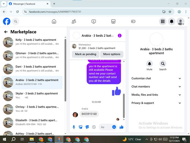
Task: Attach a photo using the image icon
Action: [81, 127]
